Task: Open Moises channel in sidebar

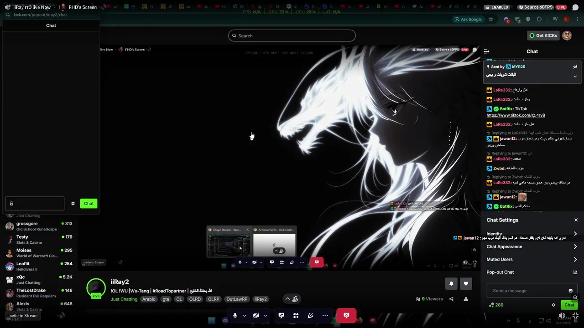Action: click(39, 253)
